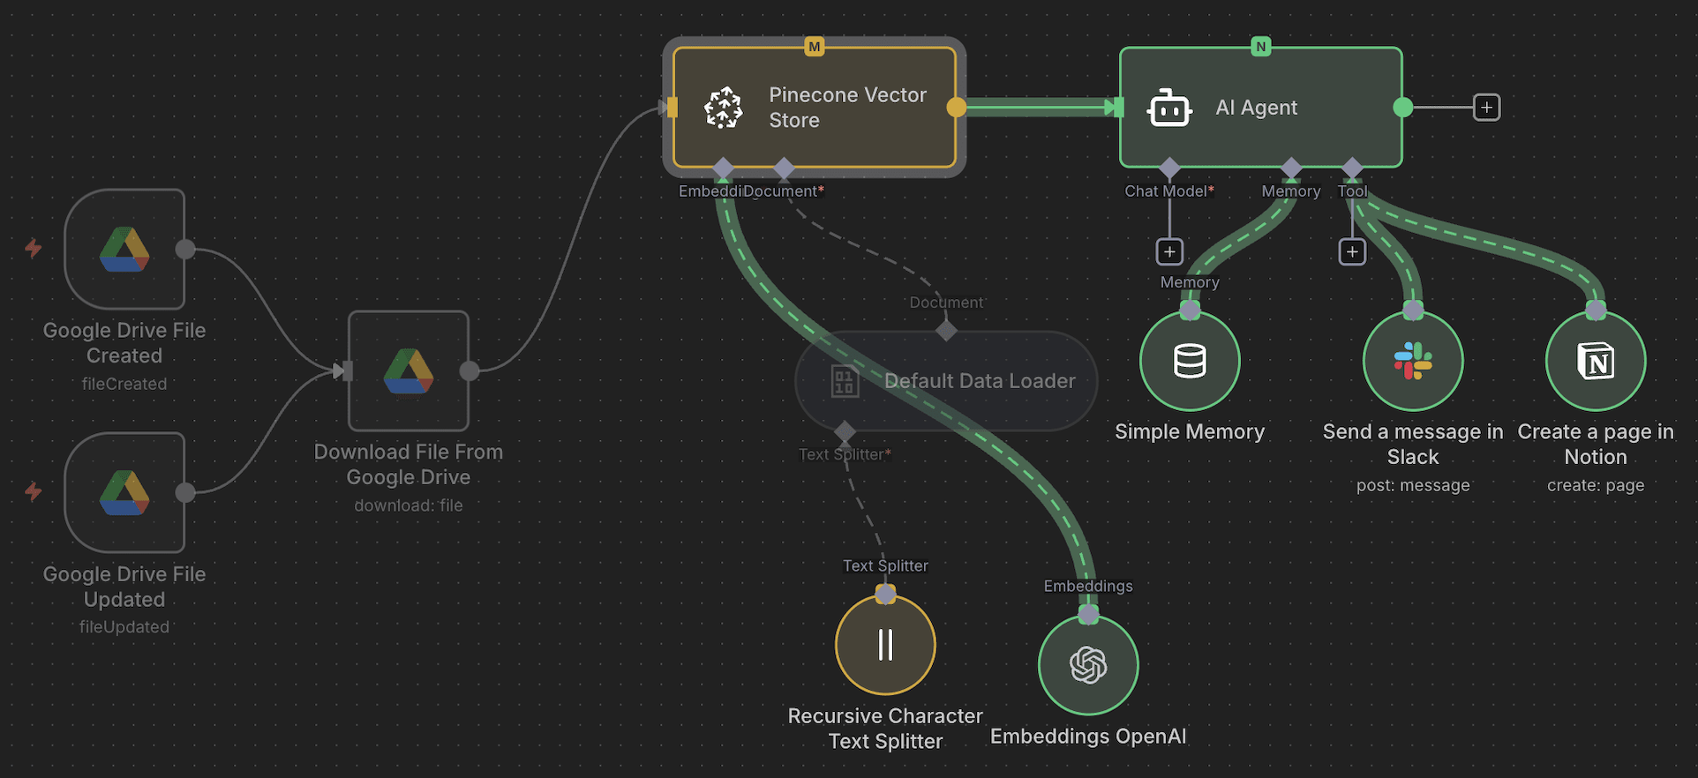
Task: Click the 'Recursive Character Text Splitter' label
Action: pos(885,729)
